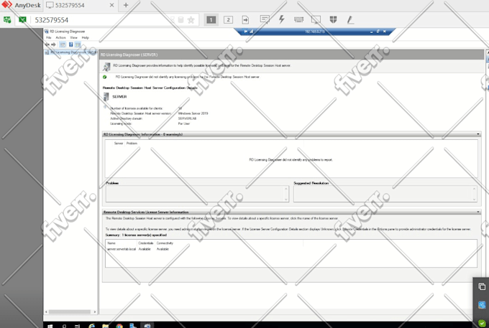Click the AnyDesk logo in the title bar
489x328 pixels.
point(21,5)
